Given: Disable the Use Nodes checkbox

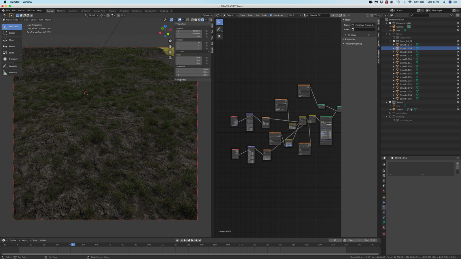Looking at the screenshot, I should (271, 15).
